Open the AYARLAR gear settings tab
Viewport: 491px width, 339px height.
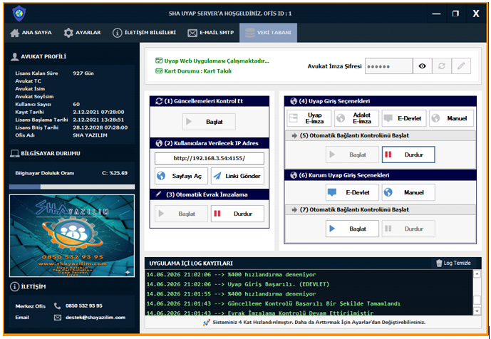coord(82,33)
